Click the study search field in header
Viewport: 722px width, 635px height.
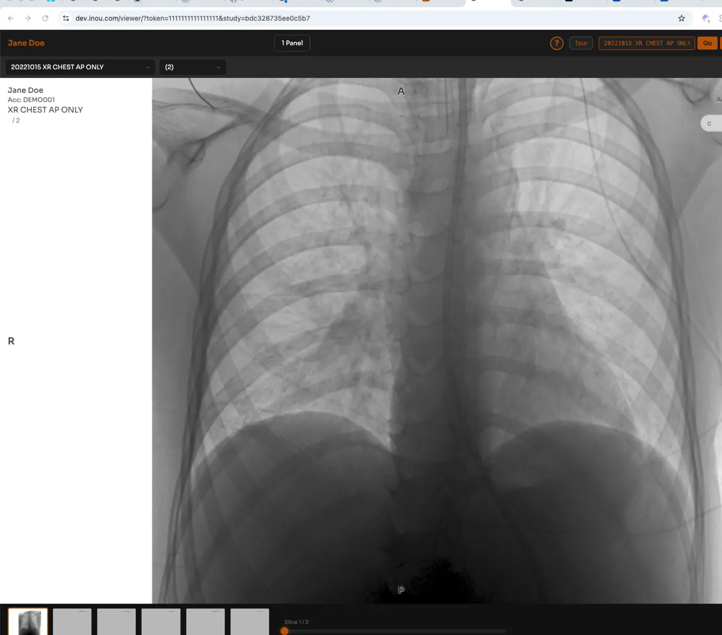(x=646, y=43)
